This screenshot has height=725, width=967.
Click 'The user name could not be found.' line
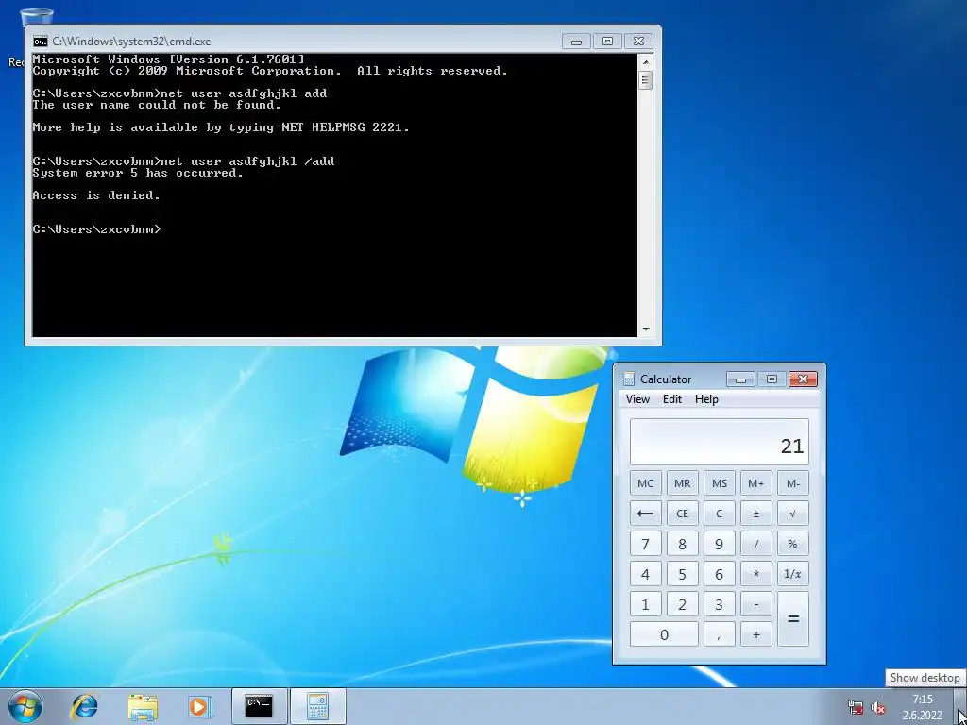(157, 105)
